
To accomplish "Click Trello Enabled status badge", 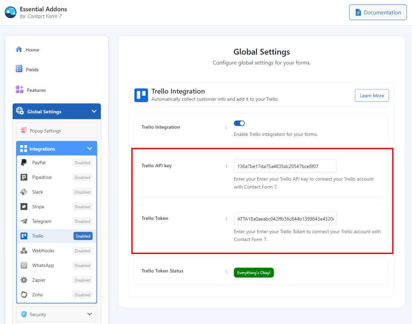I will 83,236.
